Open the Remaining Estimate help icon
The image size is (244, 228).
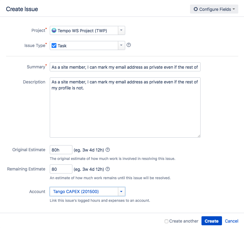click(x=108, y=169)
